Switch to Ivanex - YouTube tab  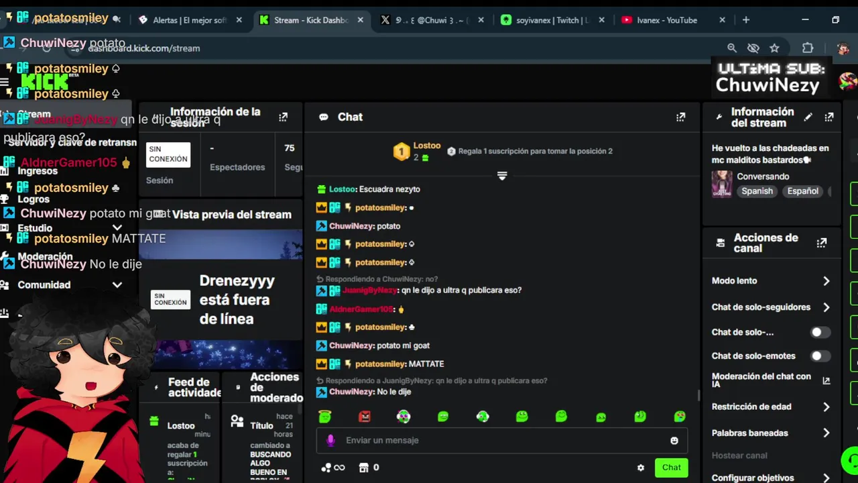point(672,20)
